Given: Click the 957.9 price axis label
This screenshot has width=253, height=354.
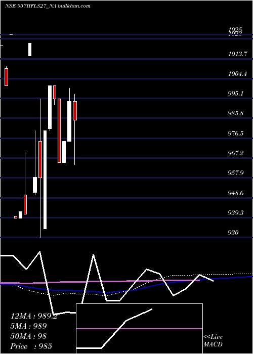Looking at the screenshot, I should tap(236, 173).
